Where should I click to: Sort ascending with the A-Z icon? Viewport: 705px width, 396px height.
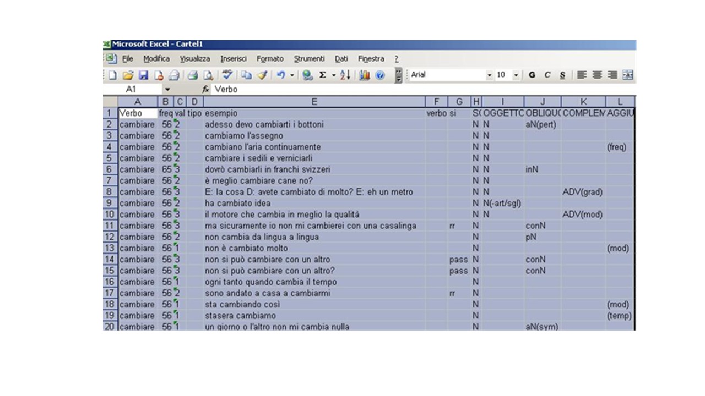point(345,75)
